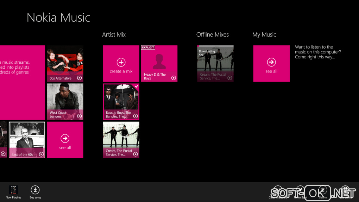Click the Clear selected icon
This screenshot has width=359, height=202.
(278, 190)
